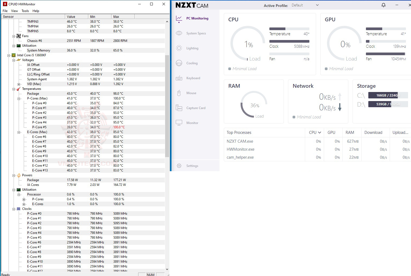Screen dimensions: 411x276
Task: Select Mouse in the CAM sidebar
Action: [186, 93]
